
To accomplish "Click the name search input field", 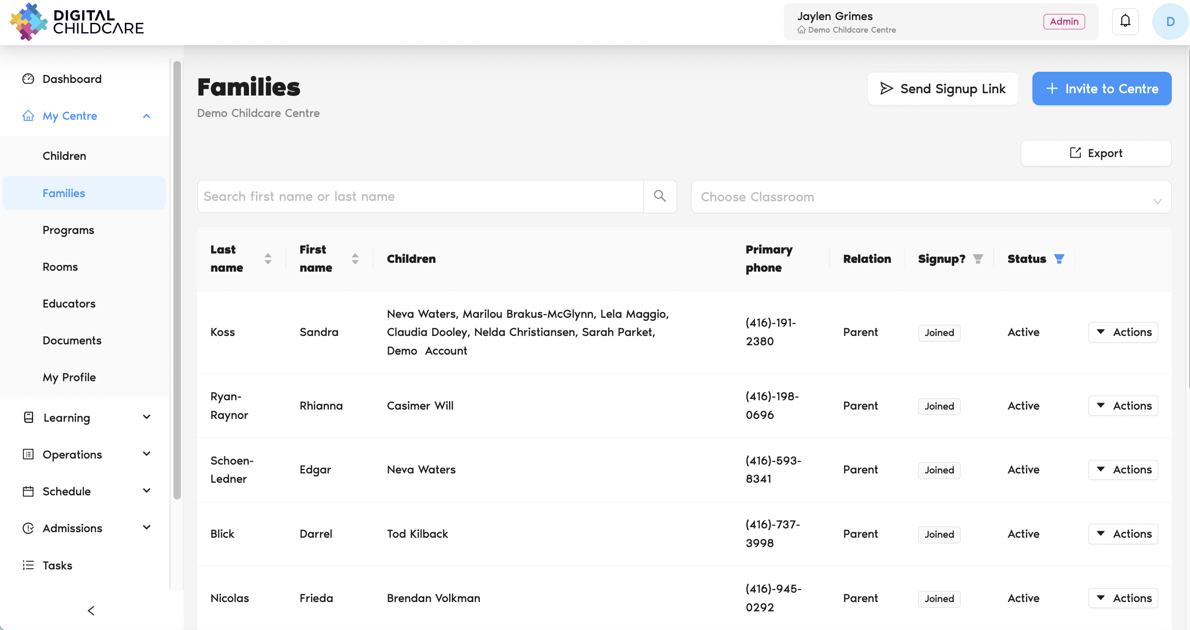I will tap(420, 197).
